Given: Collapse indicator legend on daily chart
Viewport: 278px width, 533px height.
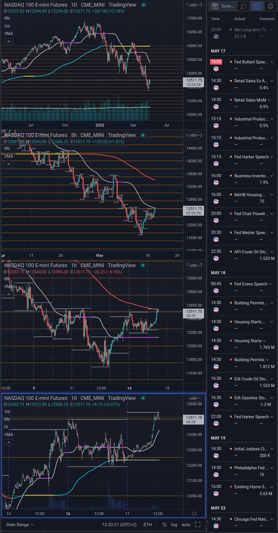Looking at the screenshot, I should point(9,42).
